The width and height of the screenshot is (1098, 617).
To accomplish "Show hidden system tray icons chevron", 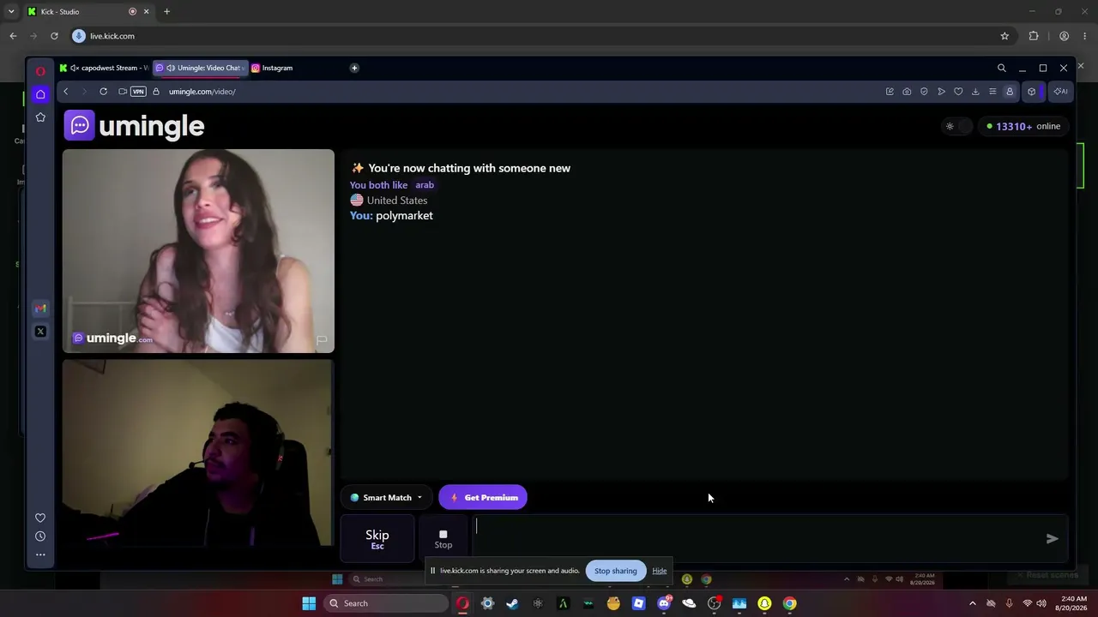I will (x=972, y=603).
